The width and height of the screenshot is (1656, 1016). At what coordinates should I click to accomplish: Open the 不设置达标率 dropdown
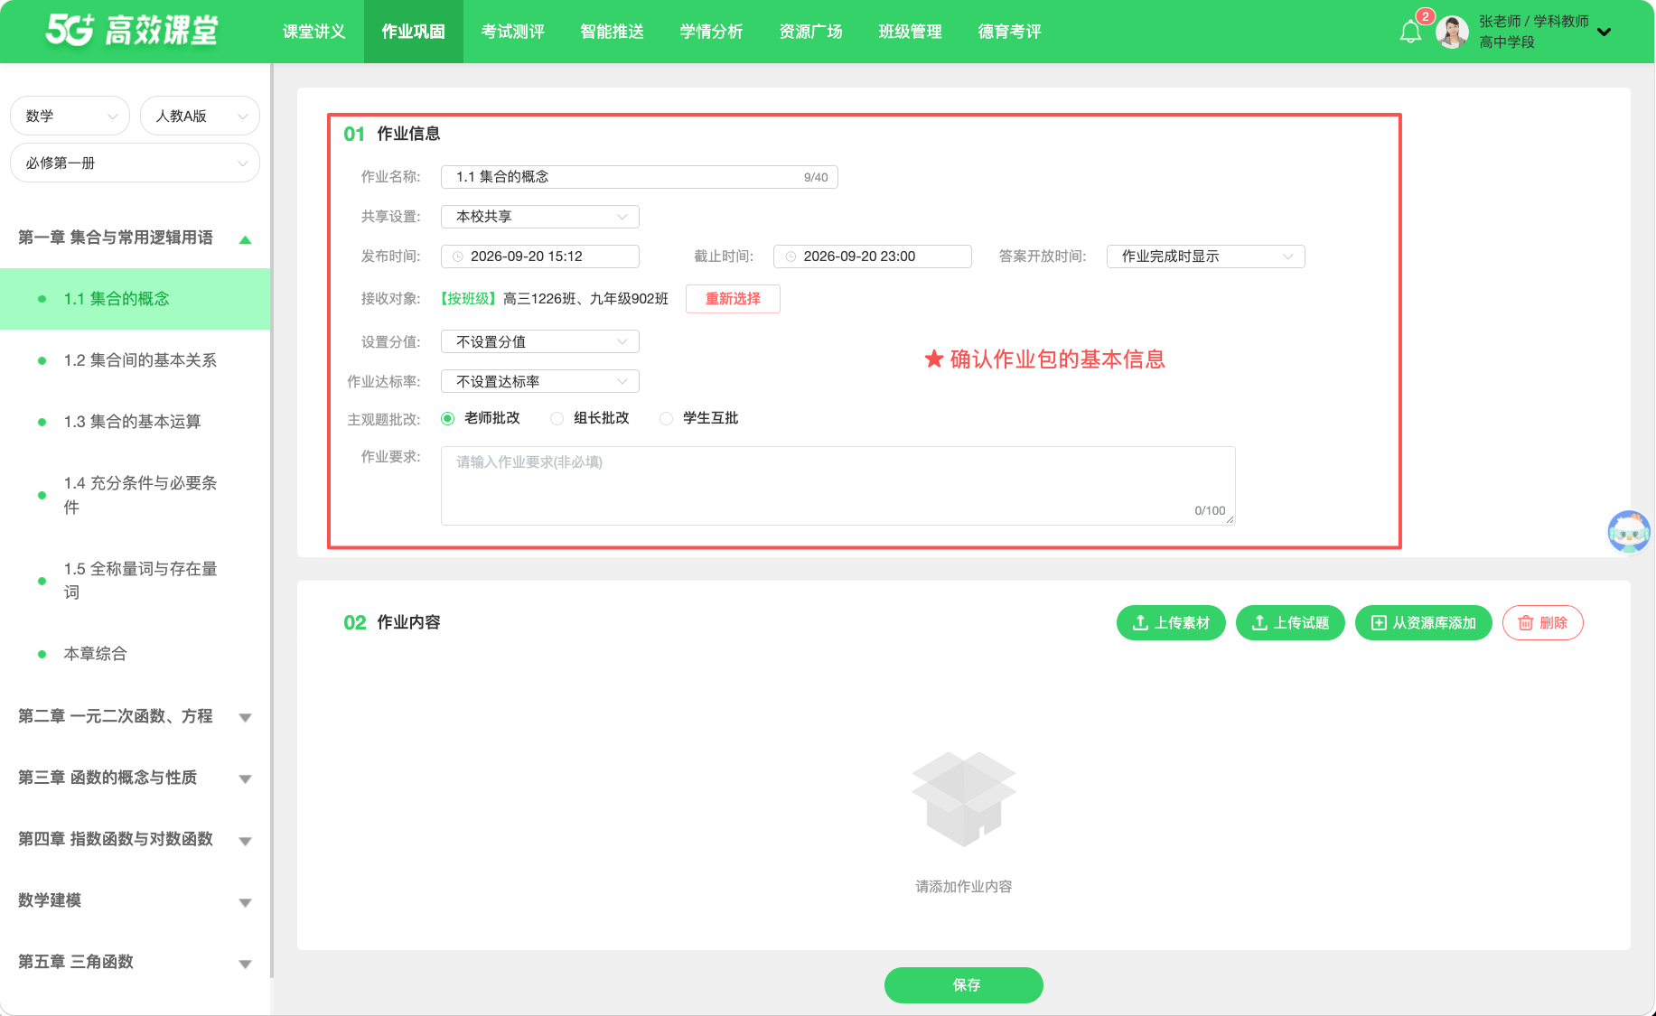pos(540,381)
